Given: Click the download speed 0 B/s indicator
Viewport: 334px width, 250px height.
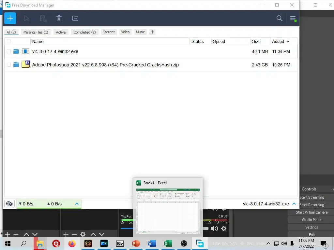Looking at the screenshot, I should (x=26, y=204).
